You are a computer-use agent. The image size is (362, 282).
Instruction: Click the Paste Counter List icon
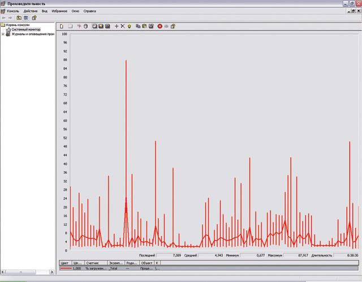point(145,27)
